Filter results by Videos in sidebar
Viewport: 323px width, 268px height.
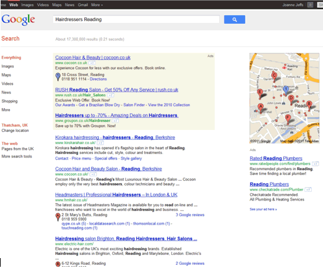(x=7, y=84)
